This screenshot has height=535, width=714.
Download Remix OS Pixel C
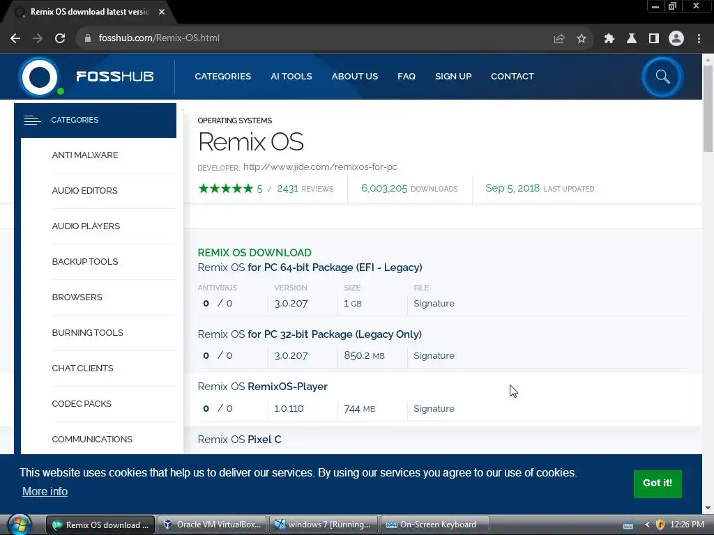point(240,440)
